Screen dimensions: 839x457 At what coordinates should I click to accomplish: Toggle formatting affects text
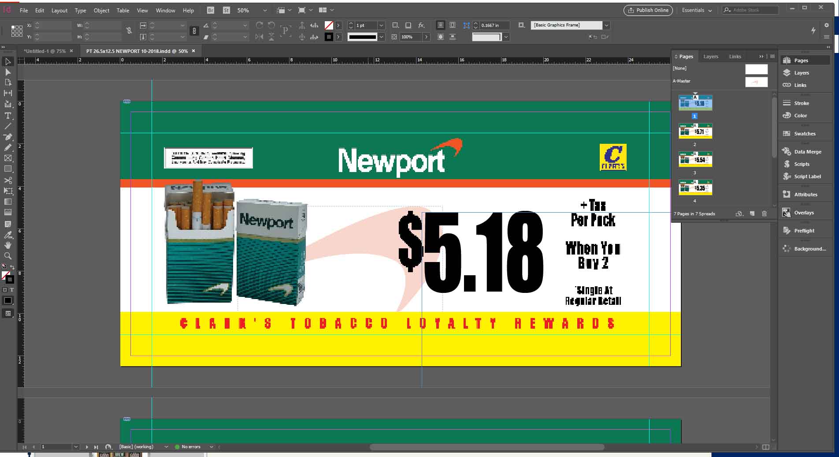click(12, 290)
